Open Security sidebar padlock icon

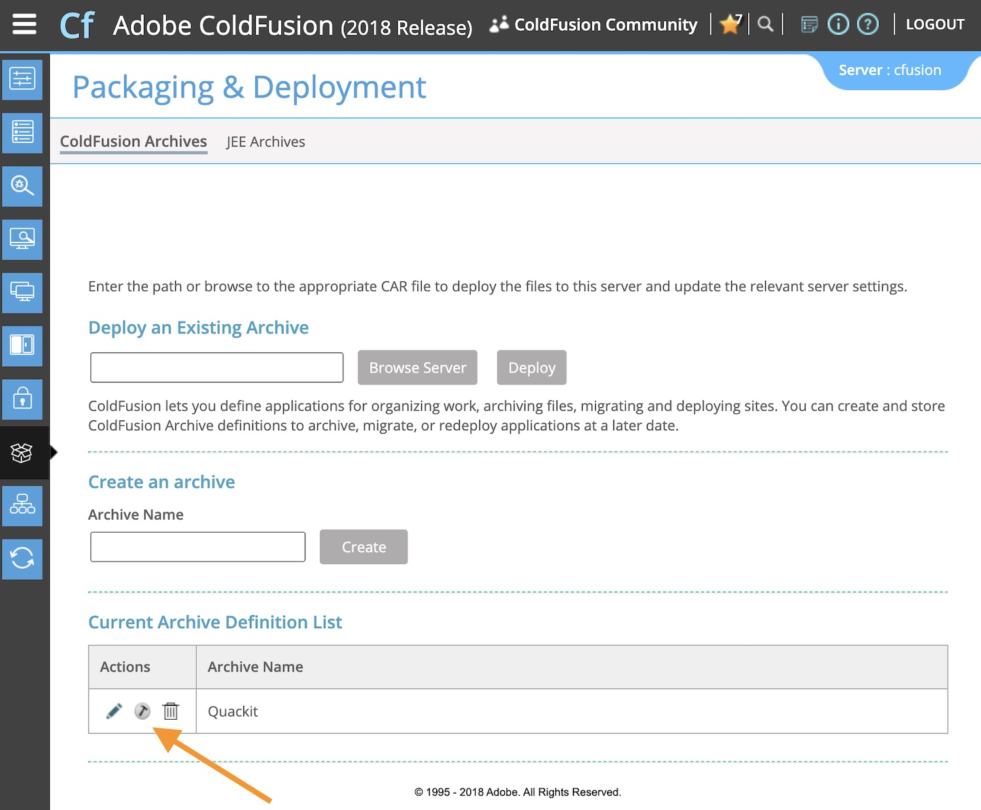click(22, 399)
